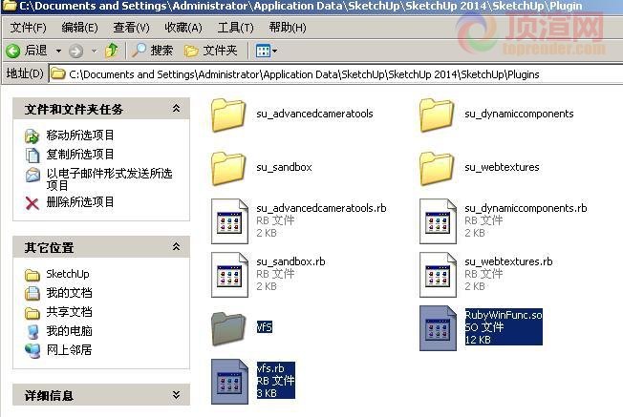This screenshot has height=417, width=623.
Task: Click the su_dynamiccomponents.rb file name
Action: pyautogui.click(x=526, y=208)
